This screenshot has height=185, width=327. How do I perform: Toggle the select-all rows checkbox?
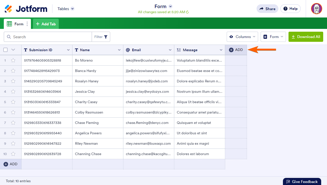pos(6,50)
